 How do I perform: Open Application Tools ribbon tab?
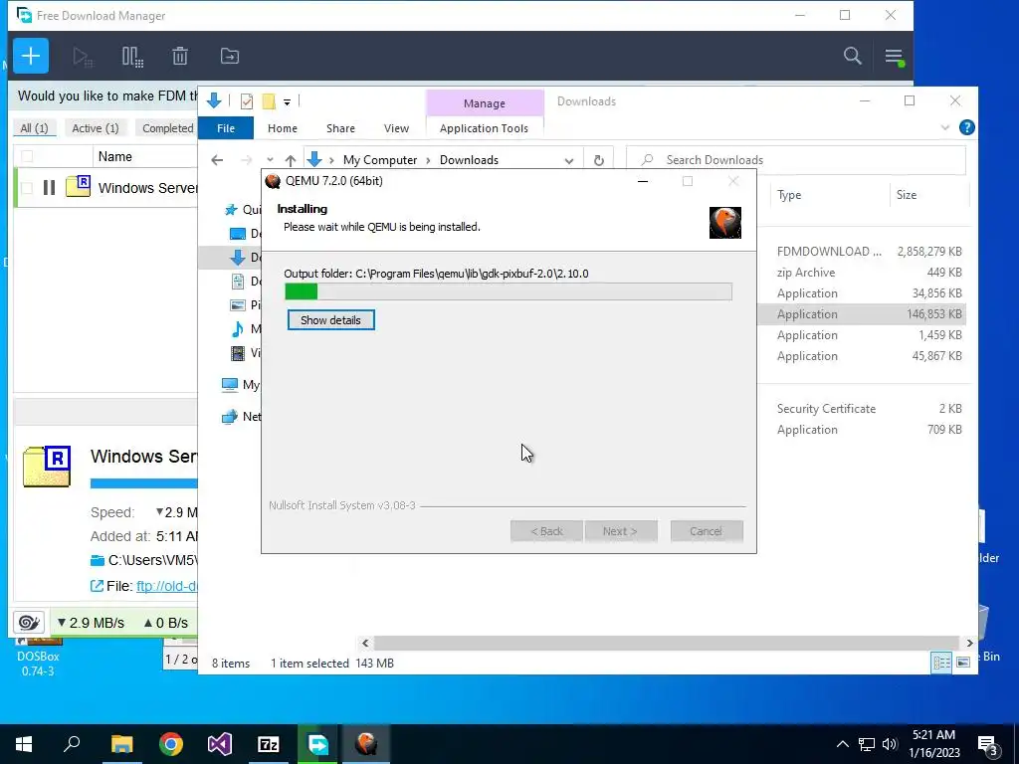pyautogui.click(x=484, y=128)
